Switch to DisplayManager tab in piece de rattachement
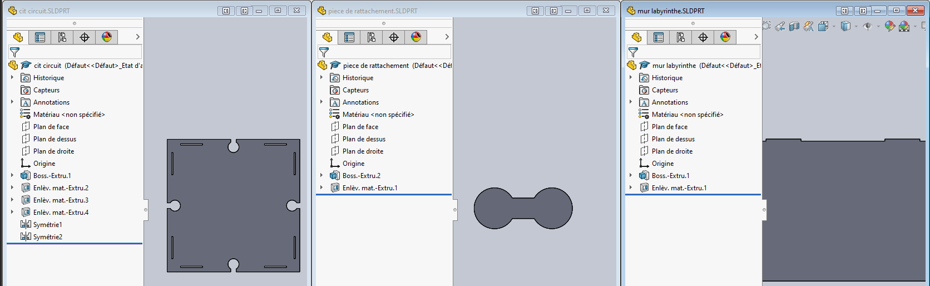 click(x=416, y=37)
